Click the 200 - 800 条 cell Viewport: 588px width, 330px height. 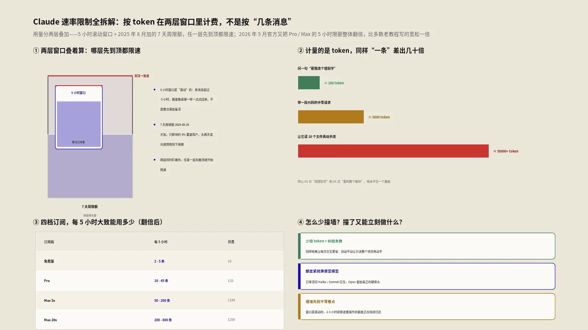click(x=163, y=320)
